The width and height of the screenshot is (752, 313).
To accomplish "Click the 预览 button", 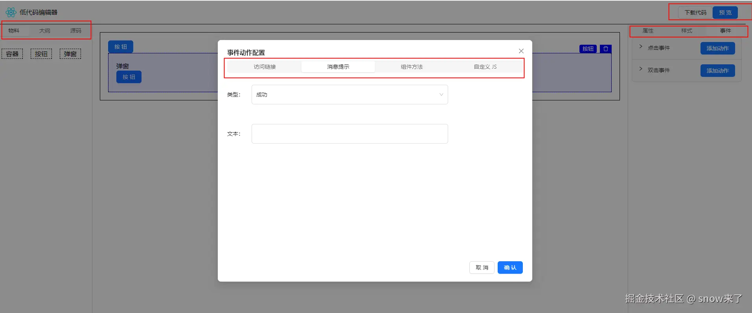I will (725, 13).
